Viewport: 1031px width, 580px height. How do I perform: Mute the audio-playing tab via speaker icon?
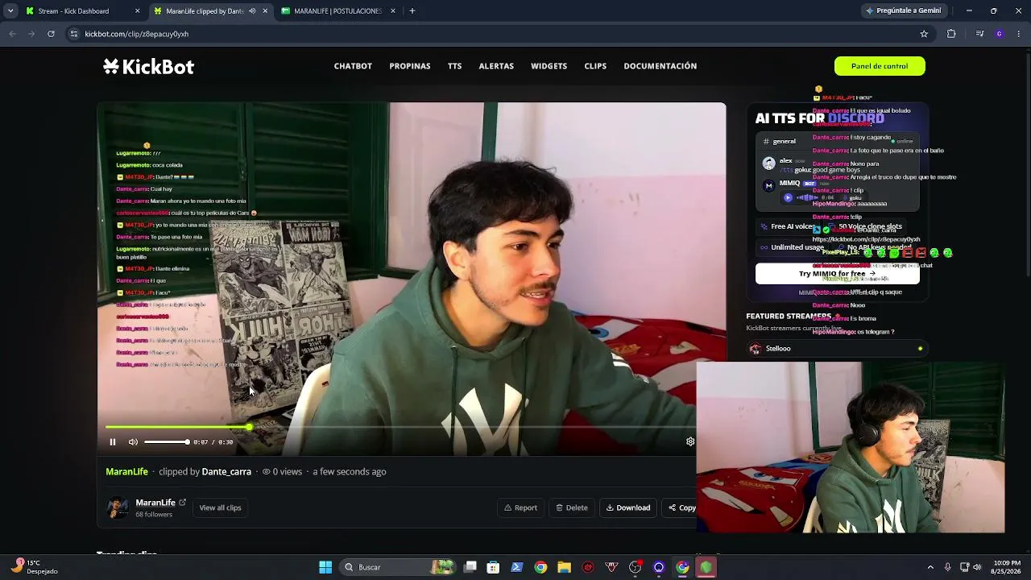click(x=252, y=11)
